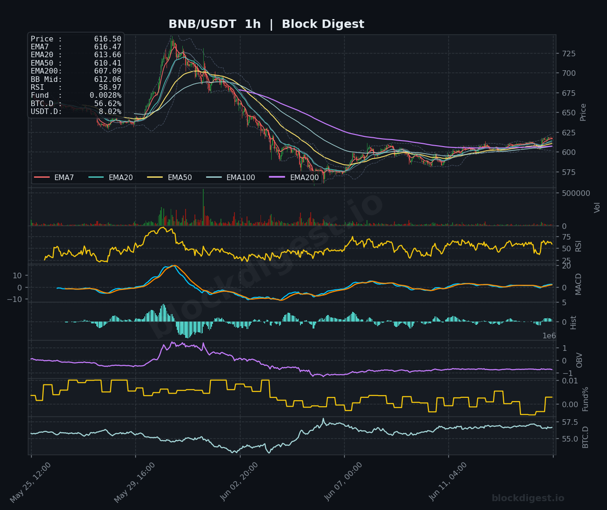The image size is (607, 510).
Task: Click the EMA50 legend entry
Action: coord(170,177)
